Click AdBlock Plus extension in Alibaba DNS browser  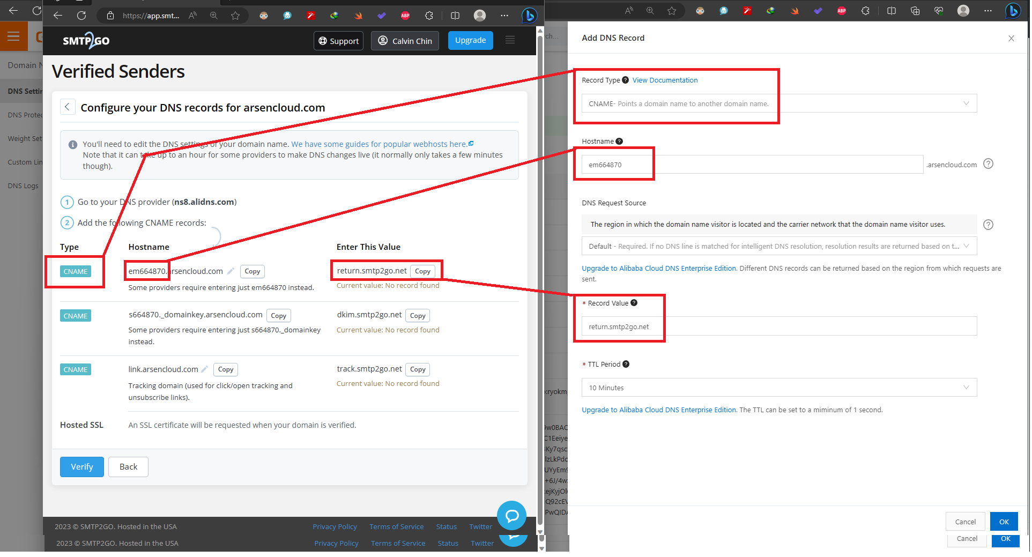[842, 10]
